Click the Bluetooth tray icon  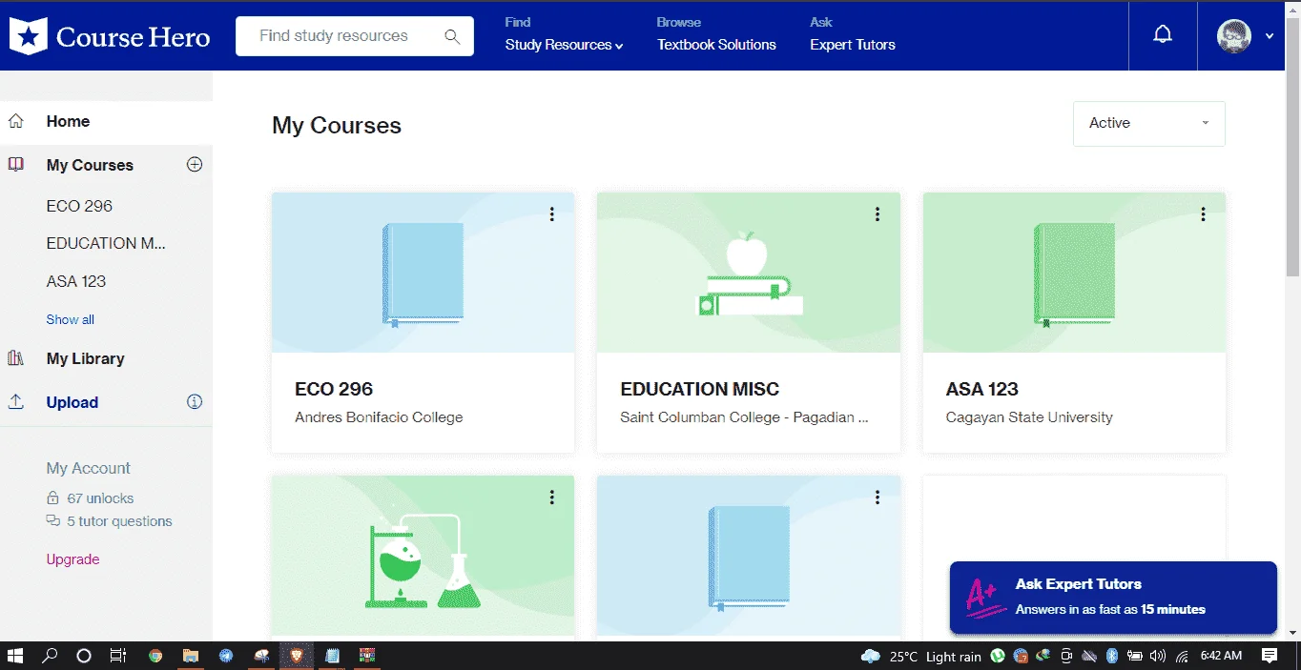coord(1112,656)
